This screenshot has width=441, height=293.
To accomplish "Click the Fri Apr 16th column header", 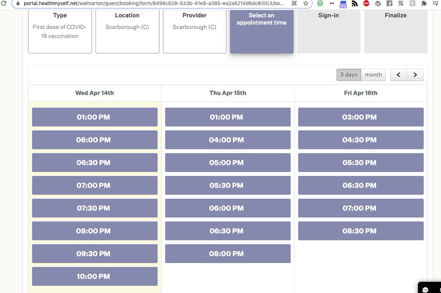I will 361,93.
